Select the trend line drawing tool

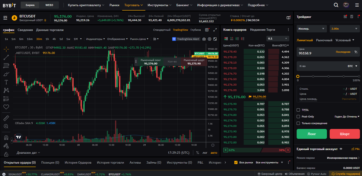(x=6, y=57)
